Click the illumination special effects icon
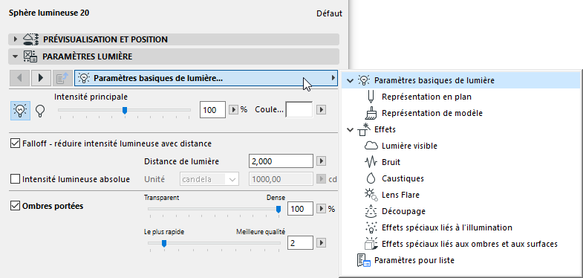 tap(371, 227)
